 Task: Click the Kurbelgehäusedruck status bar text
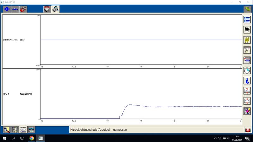click(98, 130)
